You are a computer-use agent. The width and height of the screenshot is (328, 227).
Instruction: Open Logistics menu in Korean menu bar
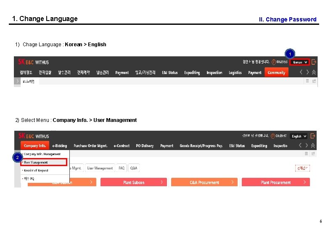(235, 73)
